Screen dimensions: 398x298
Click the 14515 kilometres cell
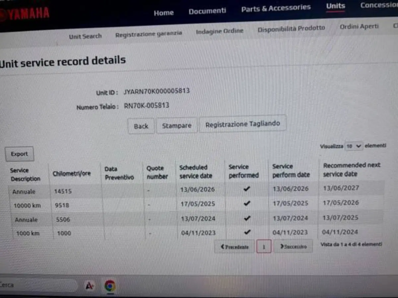pos(63,191)
